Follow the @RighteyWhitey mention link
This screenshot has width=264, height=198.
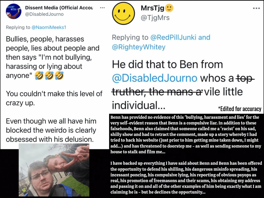[138, 47]
